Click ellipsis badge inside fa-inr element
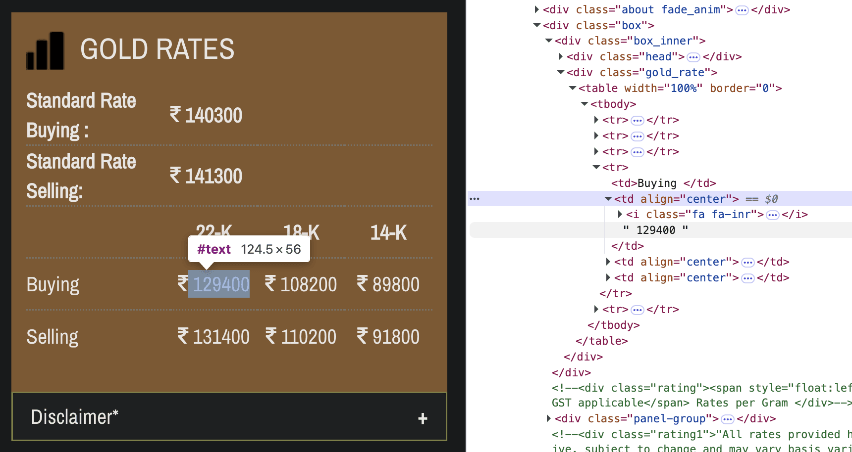 coord(772,215)
